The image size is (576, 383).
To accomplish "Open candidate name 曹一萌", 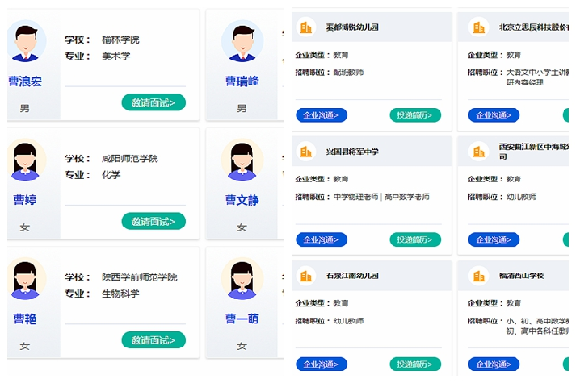I will [242, 319].
